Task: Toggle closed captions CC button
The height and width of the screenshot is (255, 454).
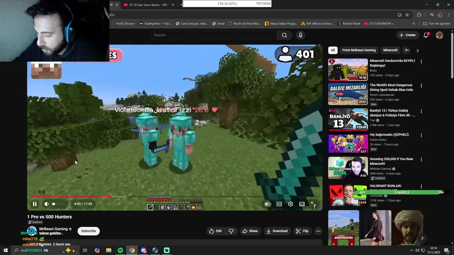Action: 279,204
